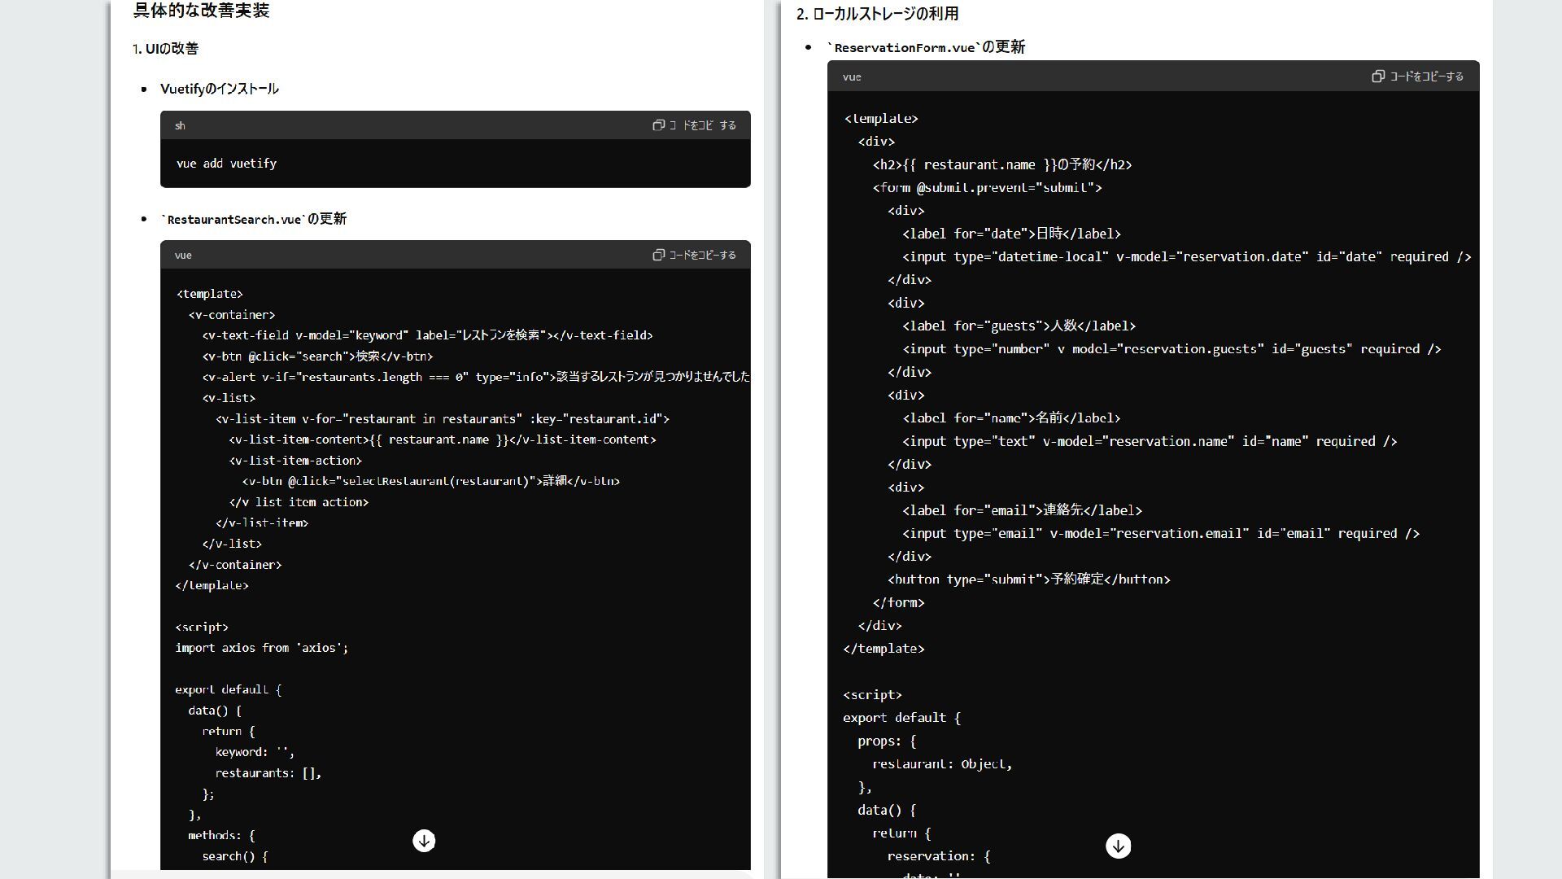
Task: Click the '2. ローカルストレージの利用' heading
Action: click(877, 14)
